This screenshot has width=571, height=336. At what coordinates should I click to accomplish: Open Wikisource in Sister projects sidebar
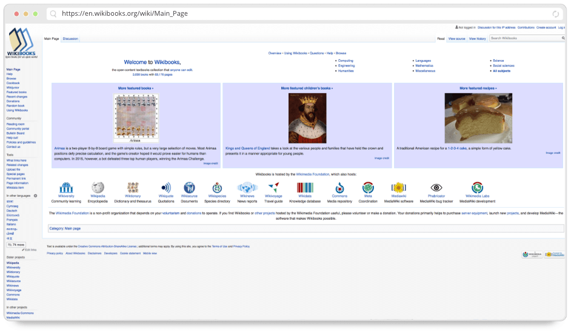(x=13, y=281)
